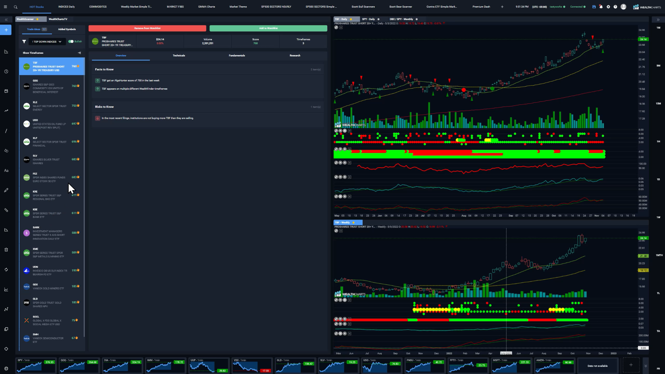Open settings gear in top bar
This screenshot has width=665, height=374.
point(608,7)
